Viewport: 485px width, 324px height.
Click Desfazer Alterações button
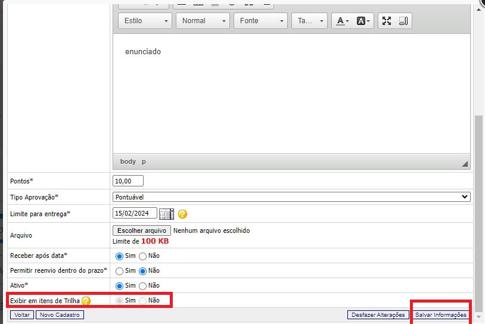click(378, 314)
